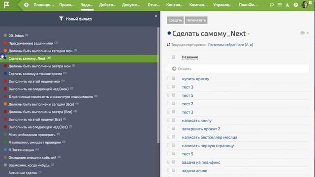Check the box for тест 2
Image resolution: width=315 pixels, height=177 pixels.
[x=173, y=103]
